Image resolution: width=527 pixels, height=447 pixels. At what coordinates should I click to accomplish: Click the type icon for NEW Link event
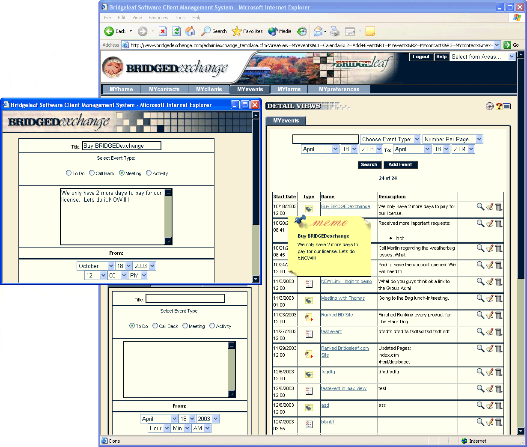click(x=309, y=284)
